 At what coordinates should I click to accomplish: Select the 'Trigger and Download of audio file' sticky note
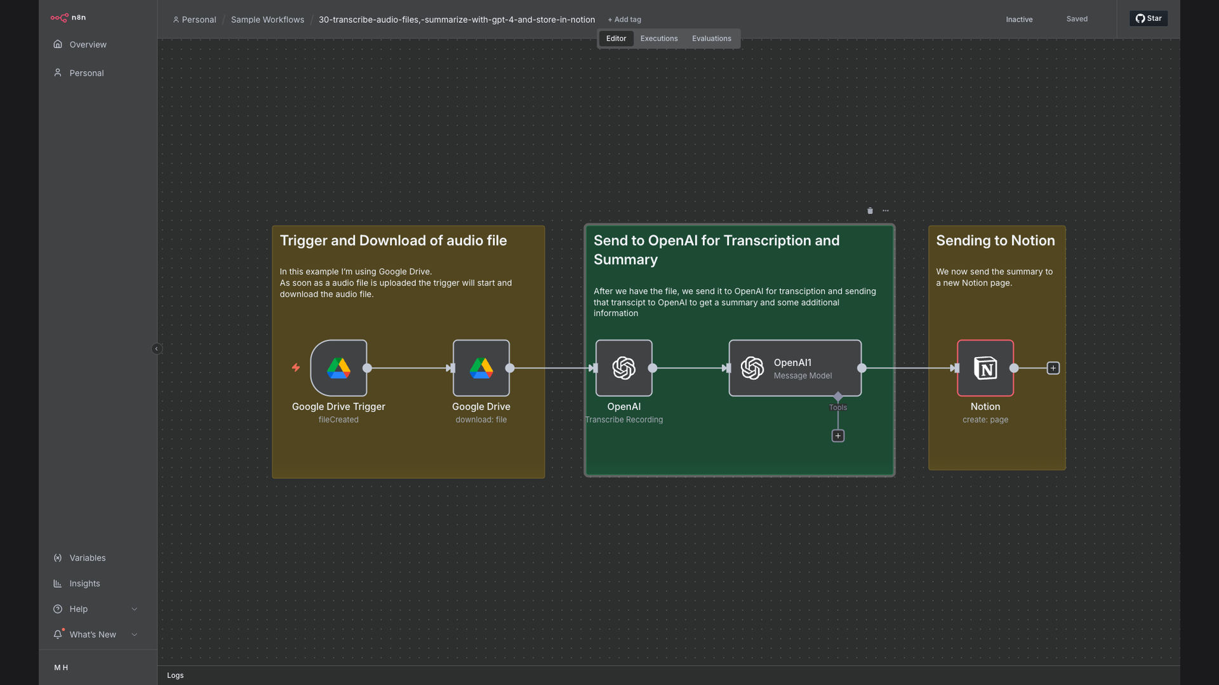408,352
